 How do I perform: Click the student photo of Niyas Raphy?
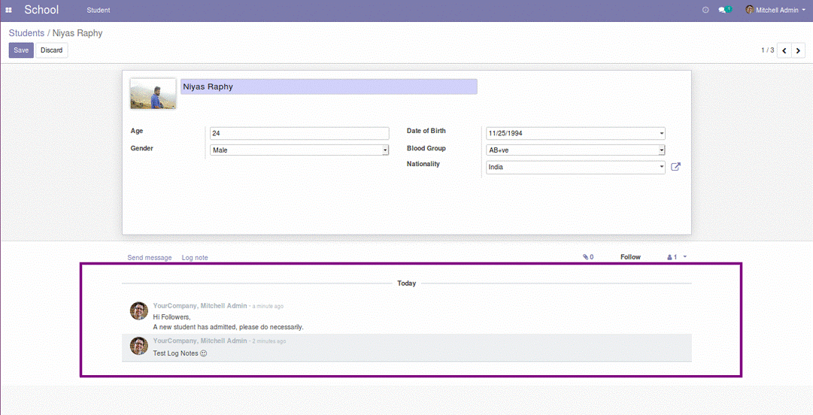(153, 94)
